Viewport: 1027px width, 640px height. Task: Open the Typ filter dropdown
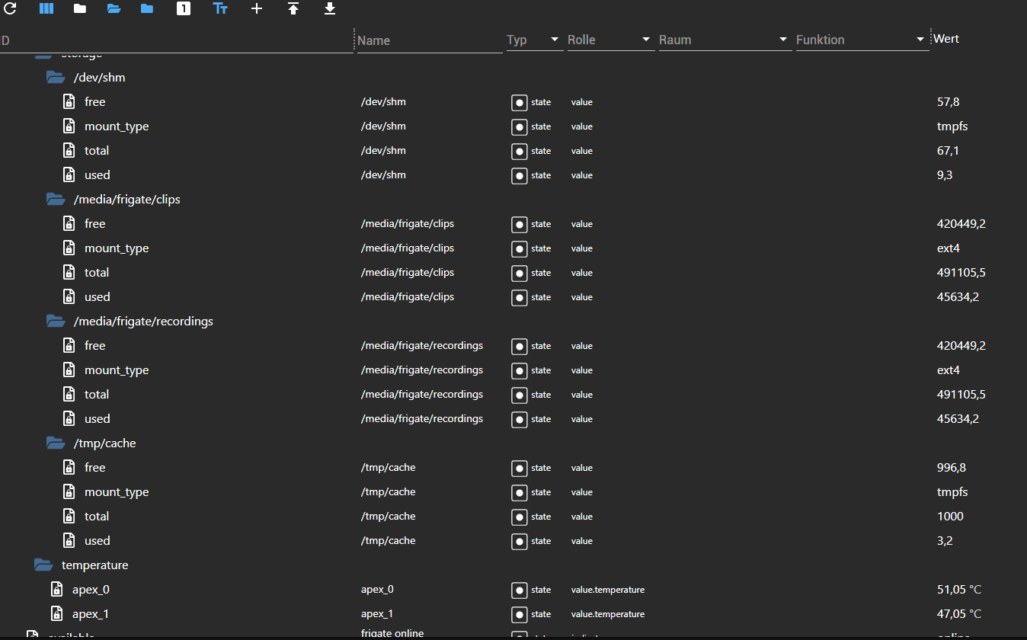535,40
